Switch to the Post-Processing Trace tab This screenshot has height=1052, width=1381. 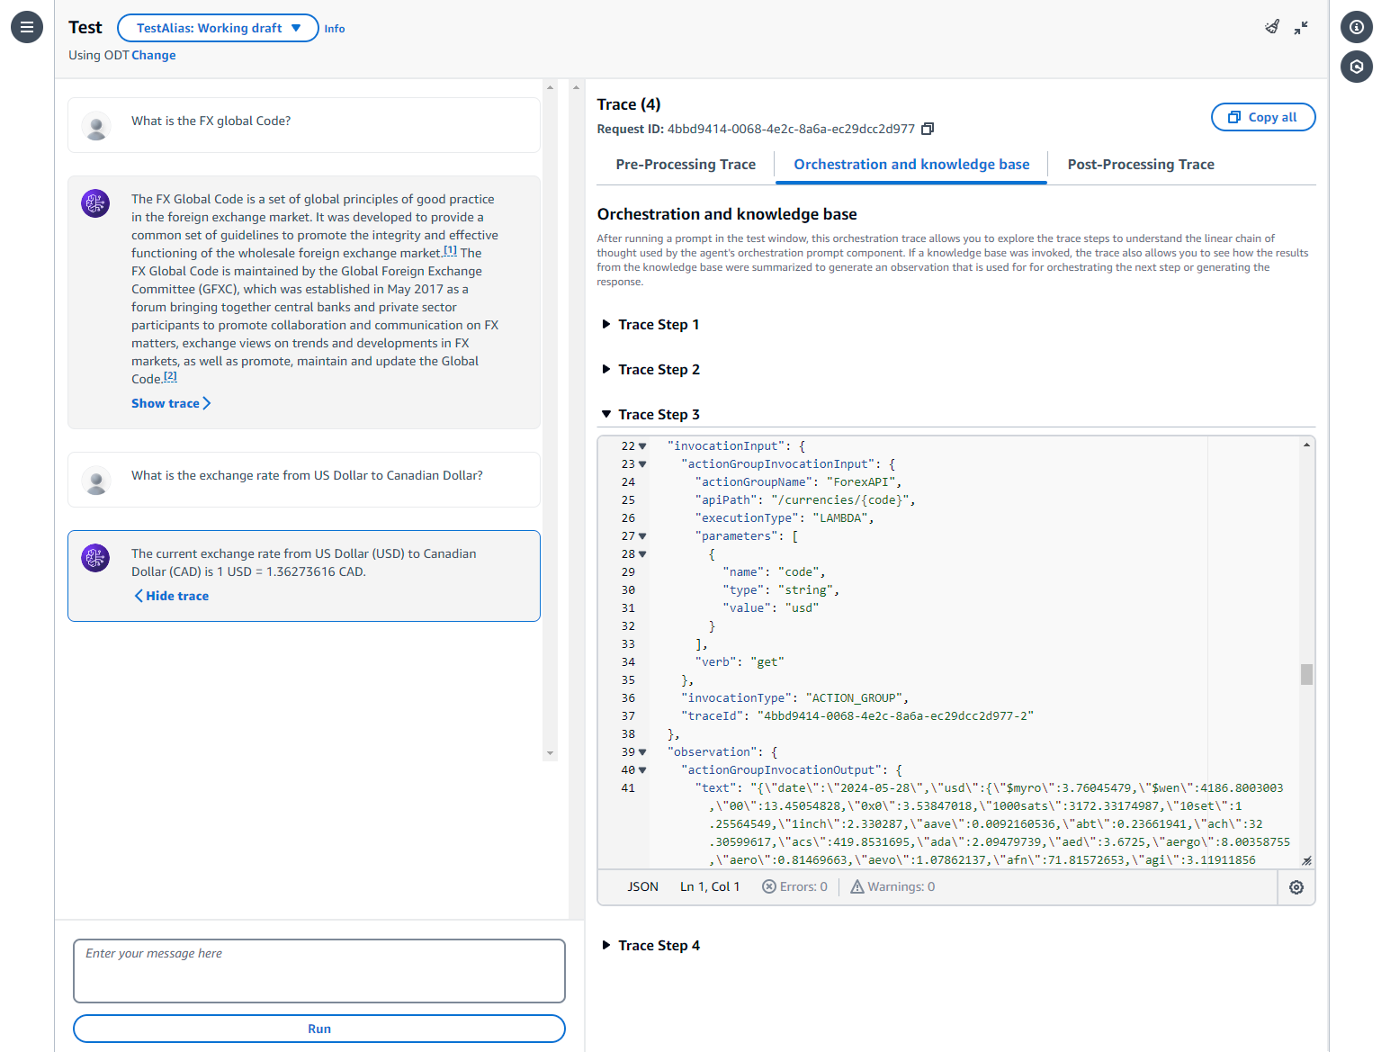click(x=1141, y=165)
